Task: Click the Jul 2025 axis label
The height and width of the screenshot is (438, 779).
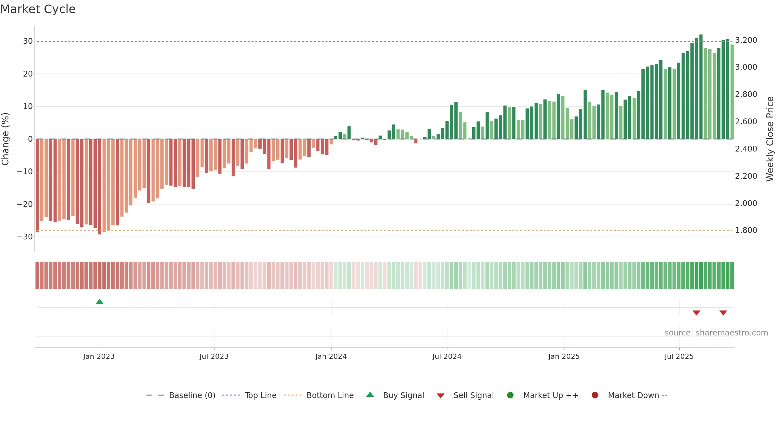Action: tap(679, 357)
